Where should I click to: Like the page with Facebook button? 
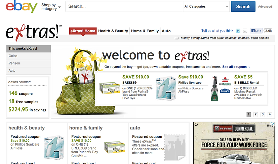click(256, 31)
